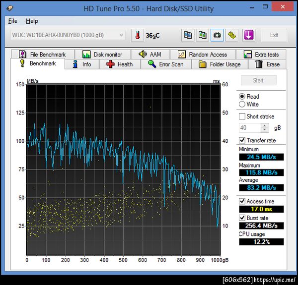Uncheck the Transfer rate checkbox
Image resolution: width=298 pixels, height=285 pixels.
pyautogui.click(x=242, y=140)
